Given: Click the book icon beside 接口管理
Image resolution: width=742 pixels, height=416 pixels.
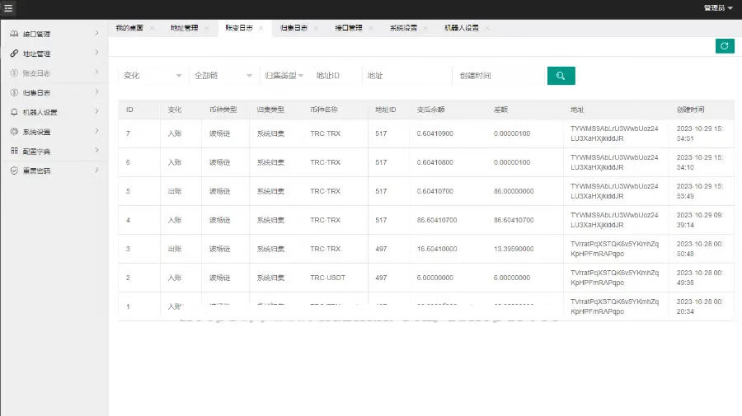Looking at the screenshot, I should (14, 34).
